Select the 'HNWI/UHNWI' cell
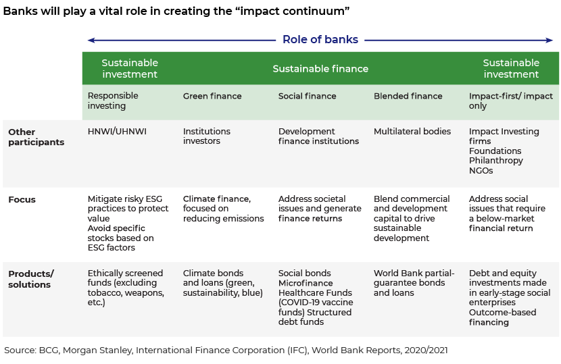 pos(117,131)
